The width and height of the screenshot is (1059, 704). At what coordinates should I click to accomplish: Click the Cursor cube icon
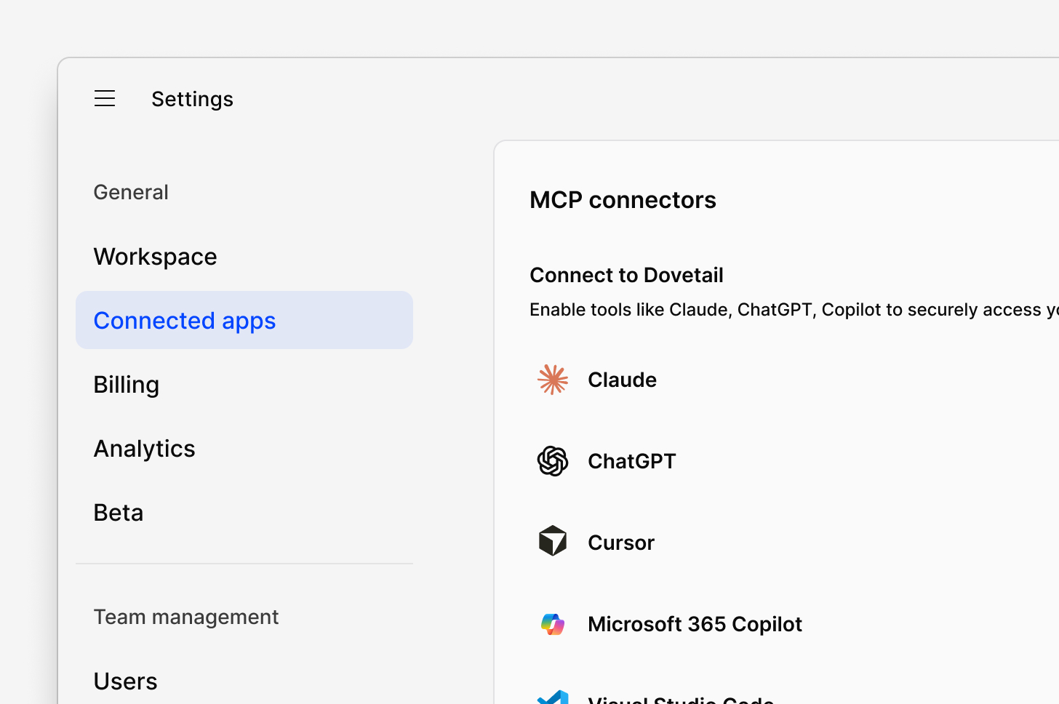click(553, 541)
